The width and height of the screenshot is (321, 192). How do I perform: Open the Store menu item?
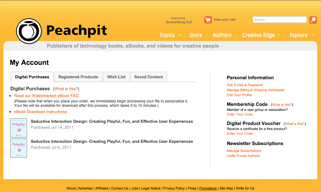coord(196,35)
